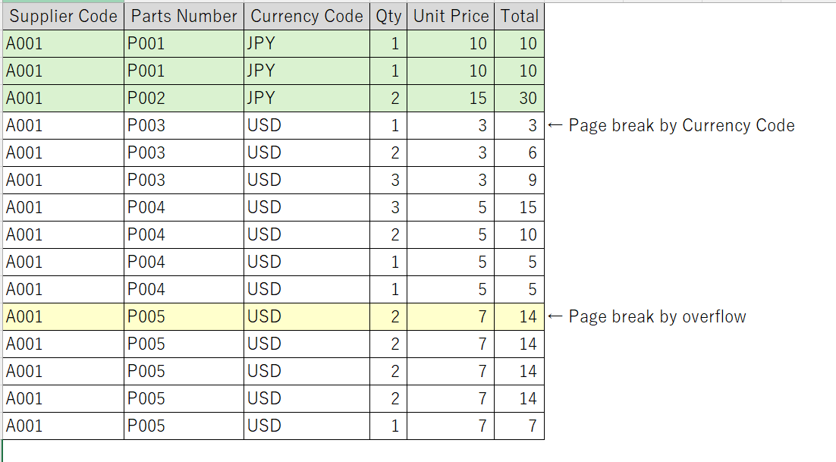Select the JPY cell in the P002 row
Viewport: 836px width, 462px height.
[306, 99]
